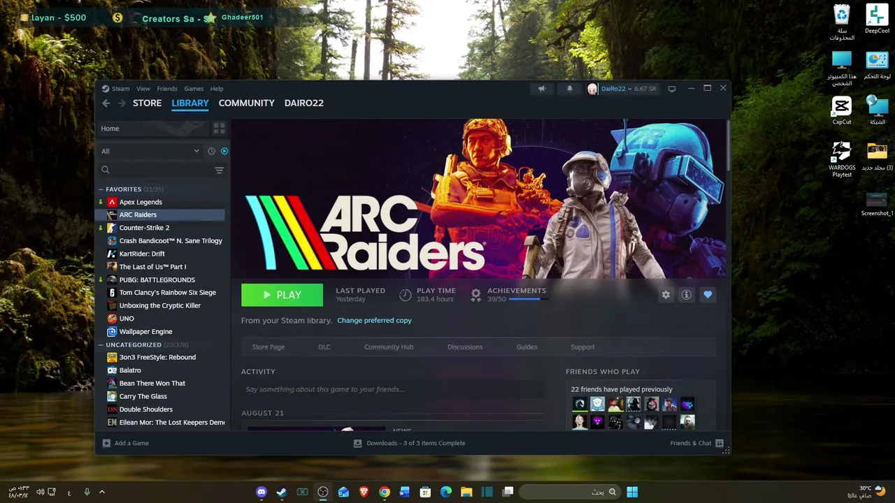Go to the STORE section

tap(148, 103)
